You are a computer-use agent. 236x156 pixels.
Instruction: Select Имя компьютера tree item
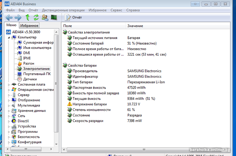(37, 48)
